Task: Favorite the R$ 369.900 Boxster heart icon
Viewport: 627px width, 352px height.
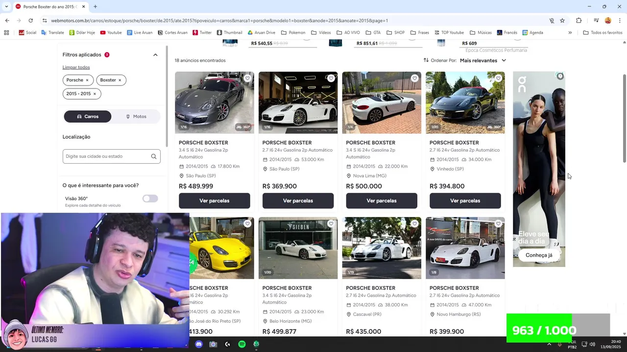Action: (331, 78)
